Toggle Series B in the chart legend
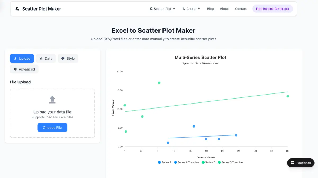Image resolution: width=318 pixels, height=178 pixels. [208, 162]
